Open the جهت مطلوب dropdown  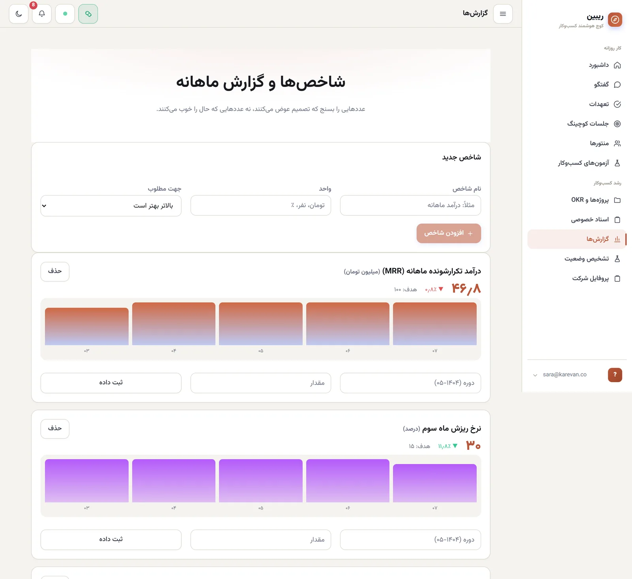coord(111,206)
